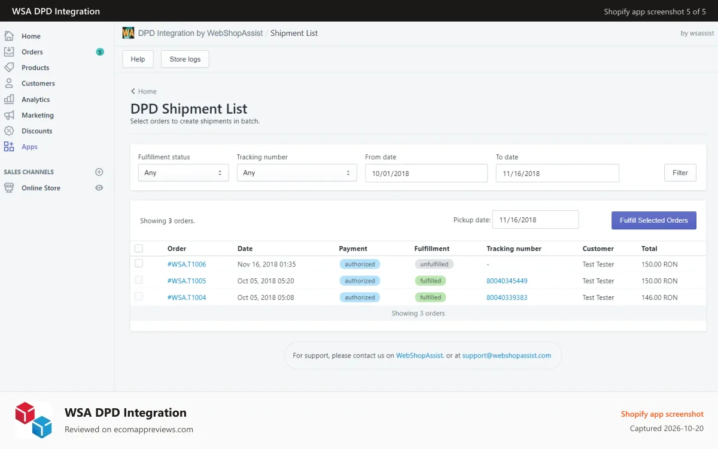Open tracking number 80040345449
Viewport: 718px width, 449px height.
click(507, 281)
